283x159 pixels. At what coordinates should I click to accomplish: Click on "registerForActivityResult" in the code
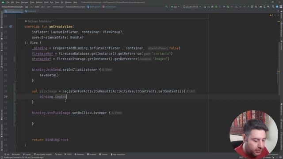(87, 91)
